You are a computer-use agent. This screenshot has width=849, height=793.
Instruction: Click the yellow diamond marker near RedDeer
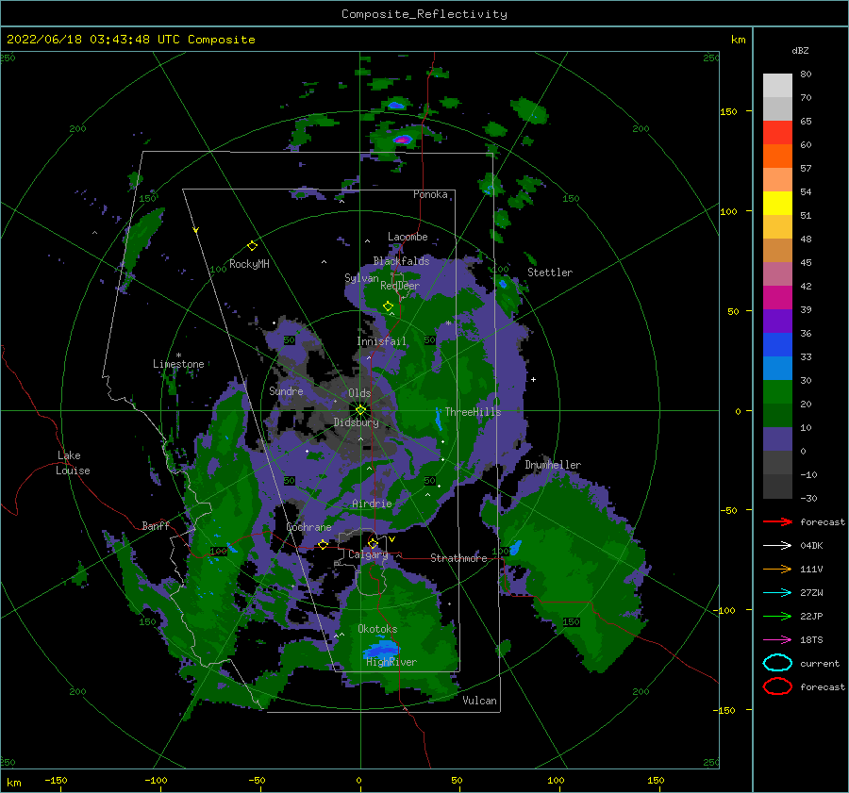[388, 306]
